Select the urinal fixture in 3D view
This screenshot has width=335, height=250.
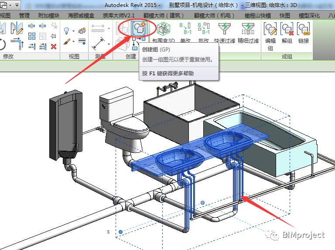pos(65,125)
